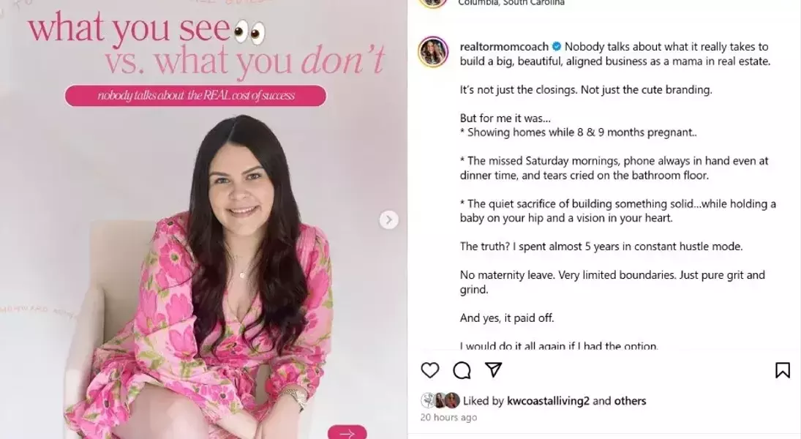Click the liked-by avatars cluster
801x439 pixels.
tap(440, 400)
